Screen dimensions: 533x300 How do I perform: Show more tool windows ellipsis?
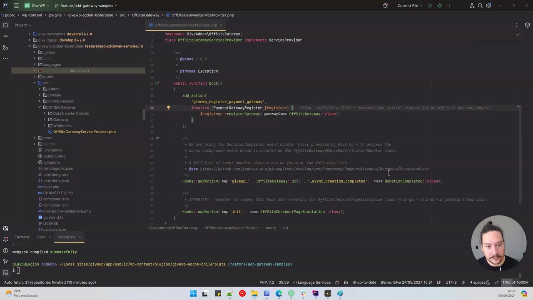tap(5, 58)
